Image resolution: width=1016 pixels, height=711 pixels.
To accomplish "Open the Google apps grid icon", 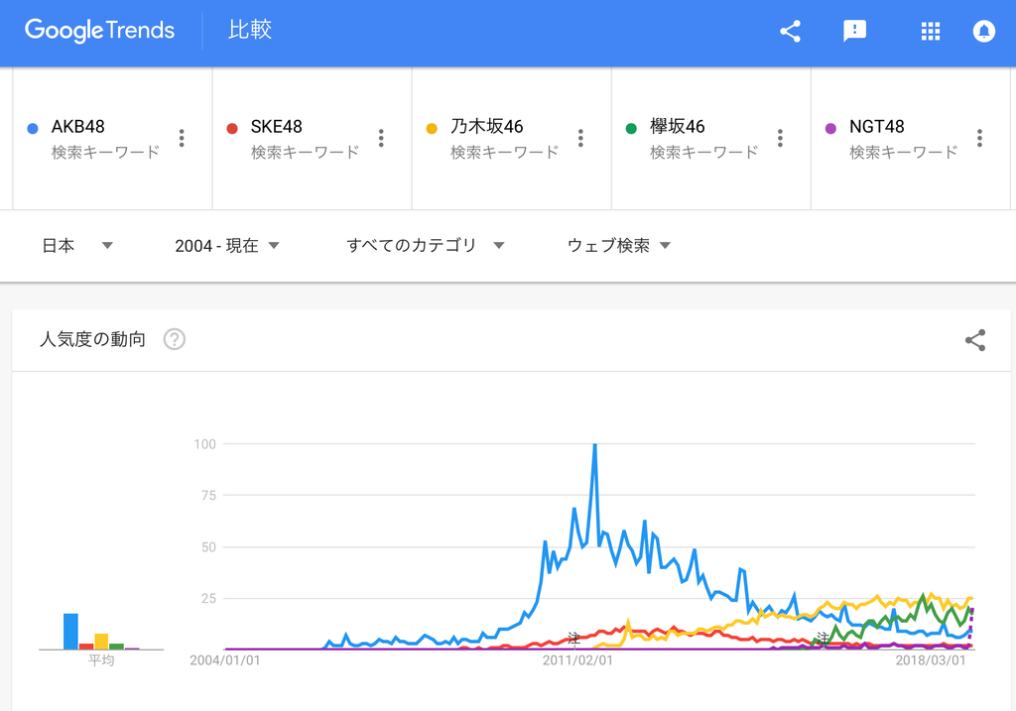I will (x=931, y=31).
